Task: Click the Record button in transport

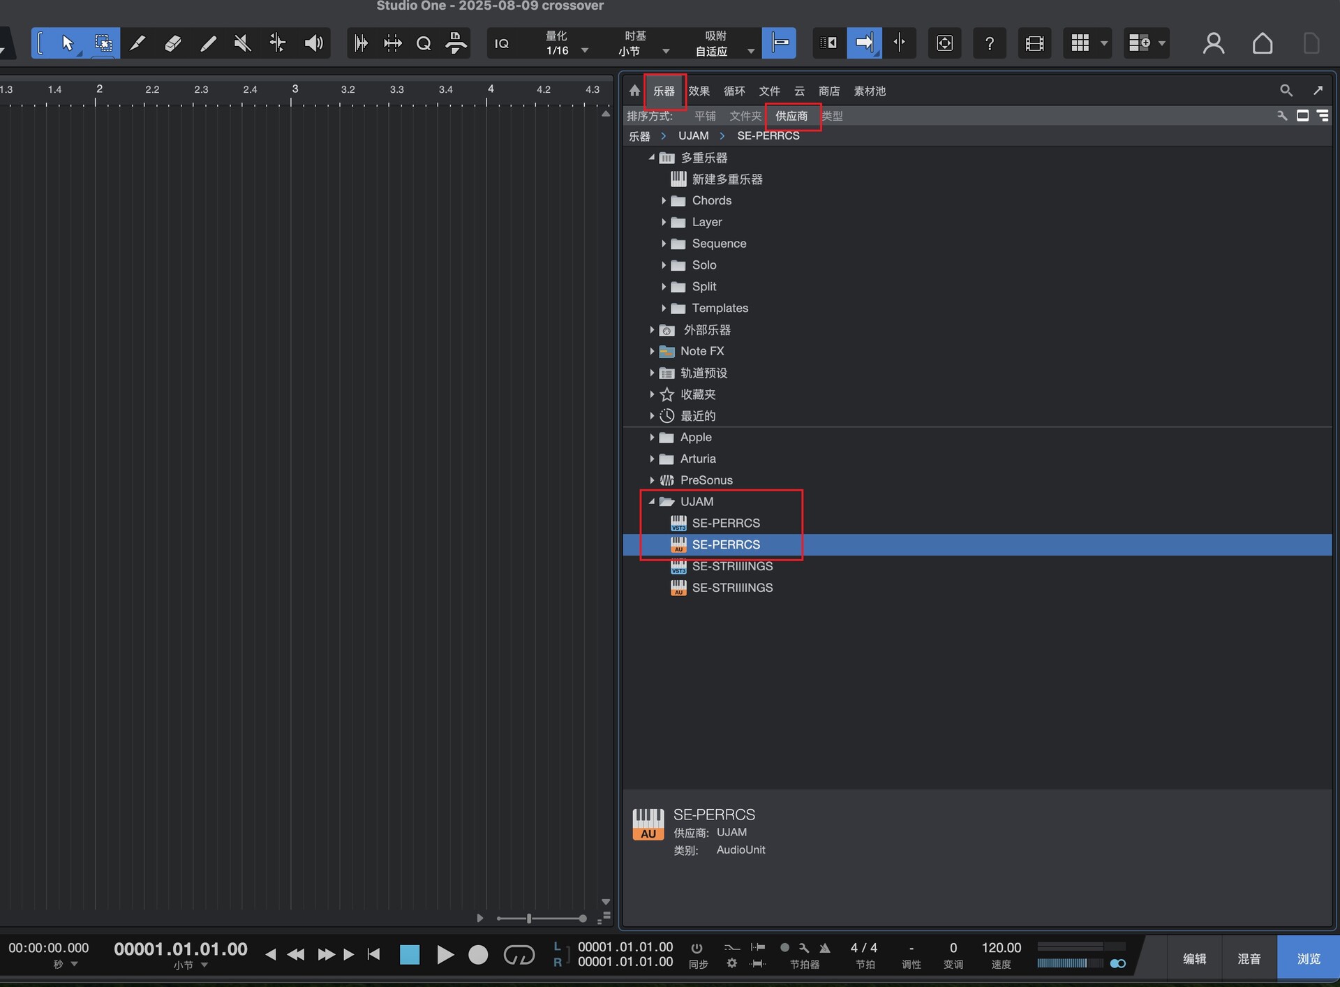Action: point(478,955)
